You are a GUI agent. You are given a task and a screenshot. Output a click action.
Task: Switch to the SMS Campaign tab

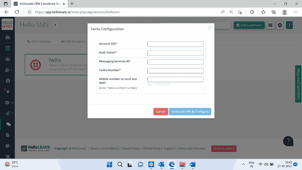[x=39, y=41]
